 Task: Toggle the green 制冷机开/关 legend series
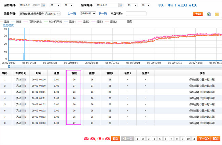click(x=53, y=22)
